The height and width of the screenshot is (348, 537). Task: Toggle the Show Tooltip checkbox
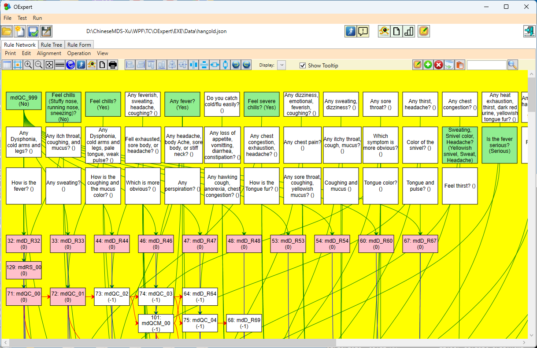[303, 66]
